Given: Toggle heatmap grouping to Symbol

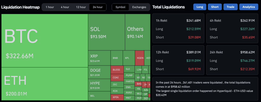Looking at the screenshot, I should (x=120, y=7).
